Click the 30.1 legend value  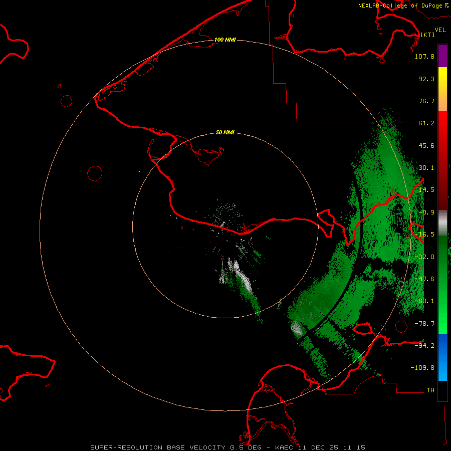426,168
